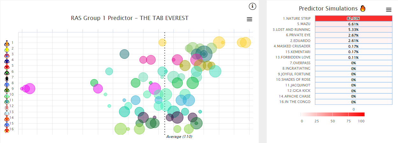Select the 0.11% Forbidden Love value
Image resolution: width=398 pixels, height=143 pixels.
pos(353,57)
